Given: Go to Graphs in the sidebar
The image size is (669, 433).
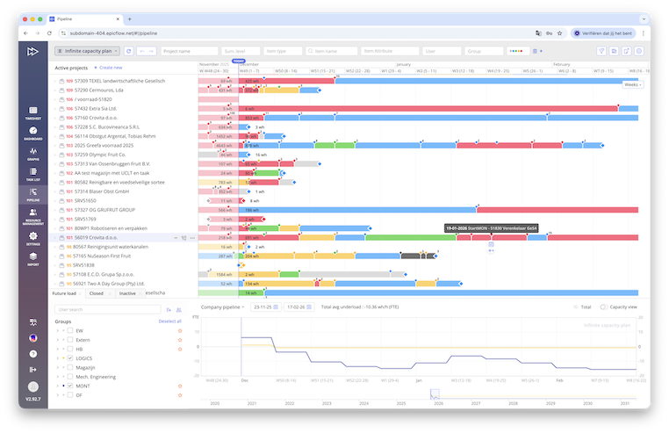Looking at the screenshot, I should [x=32, y=153].
